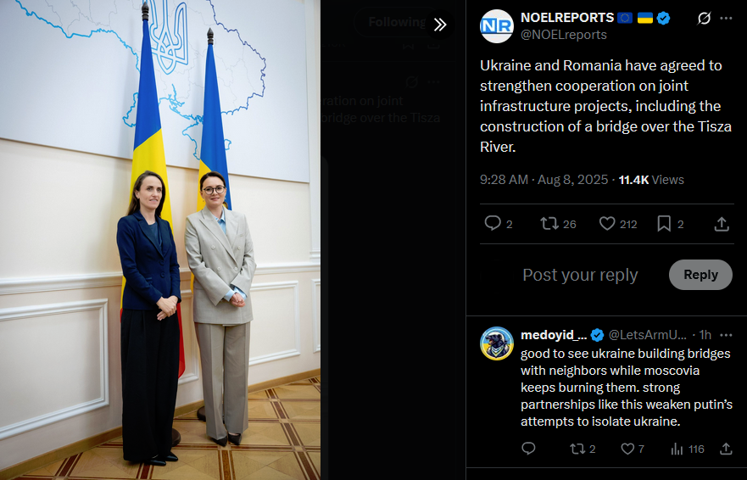Open the NOELREPORTS display name link
Viewport: 747px width, 480px height.
tap(567, 18)
